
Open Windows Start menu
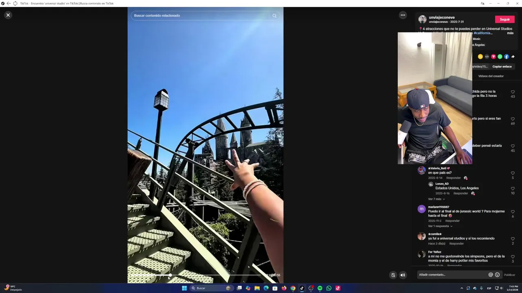[184, 288]
